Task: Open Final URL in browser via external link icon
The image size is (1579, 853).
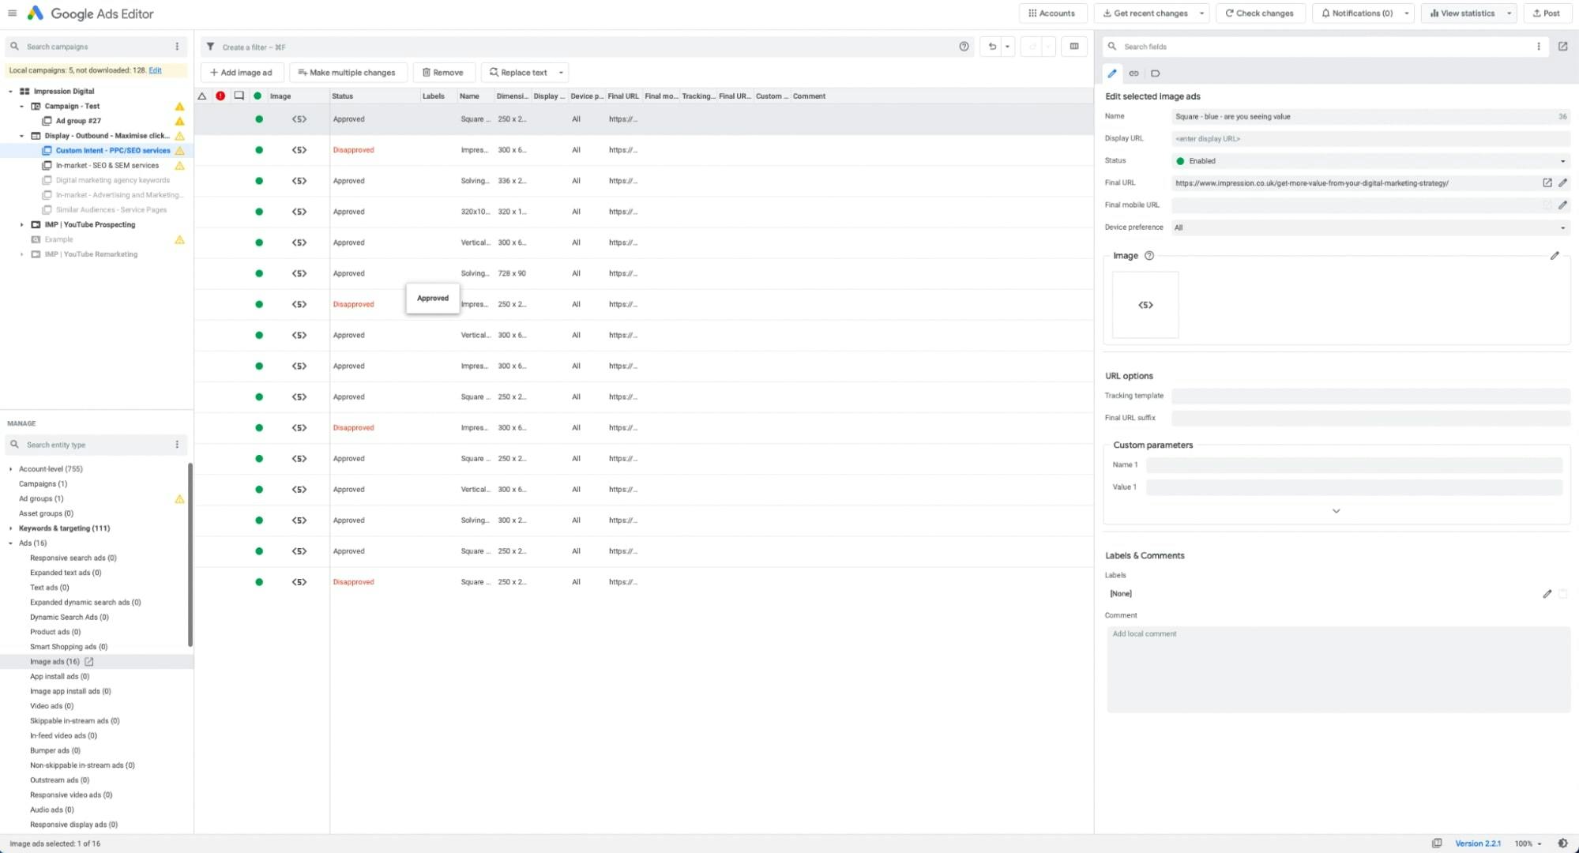Action: [1546, 182]
